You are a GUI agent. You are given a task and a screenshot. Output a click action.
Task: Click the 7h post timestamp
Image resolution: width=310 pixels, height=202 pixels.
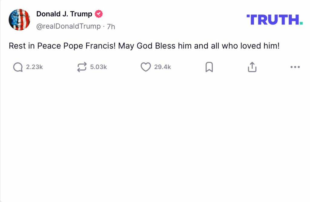pyautogui.click(x=111, y=27)
